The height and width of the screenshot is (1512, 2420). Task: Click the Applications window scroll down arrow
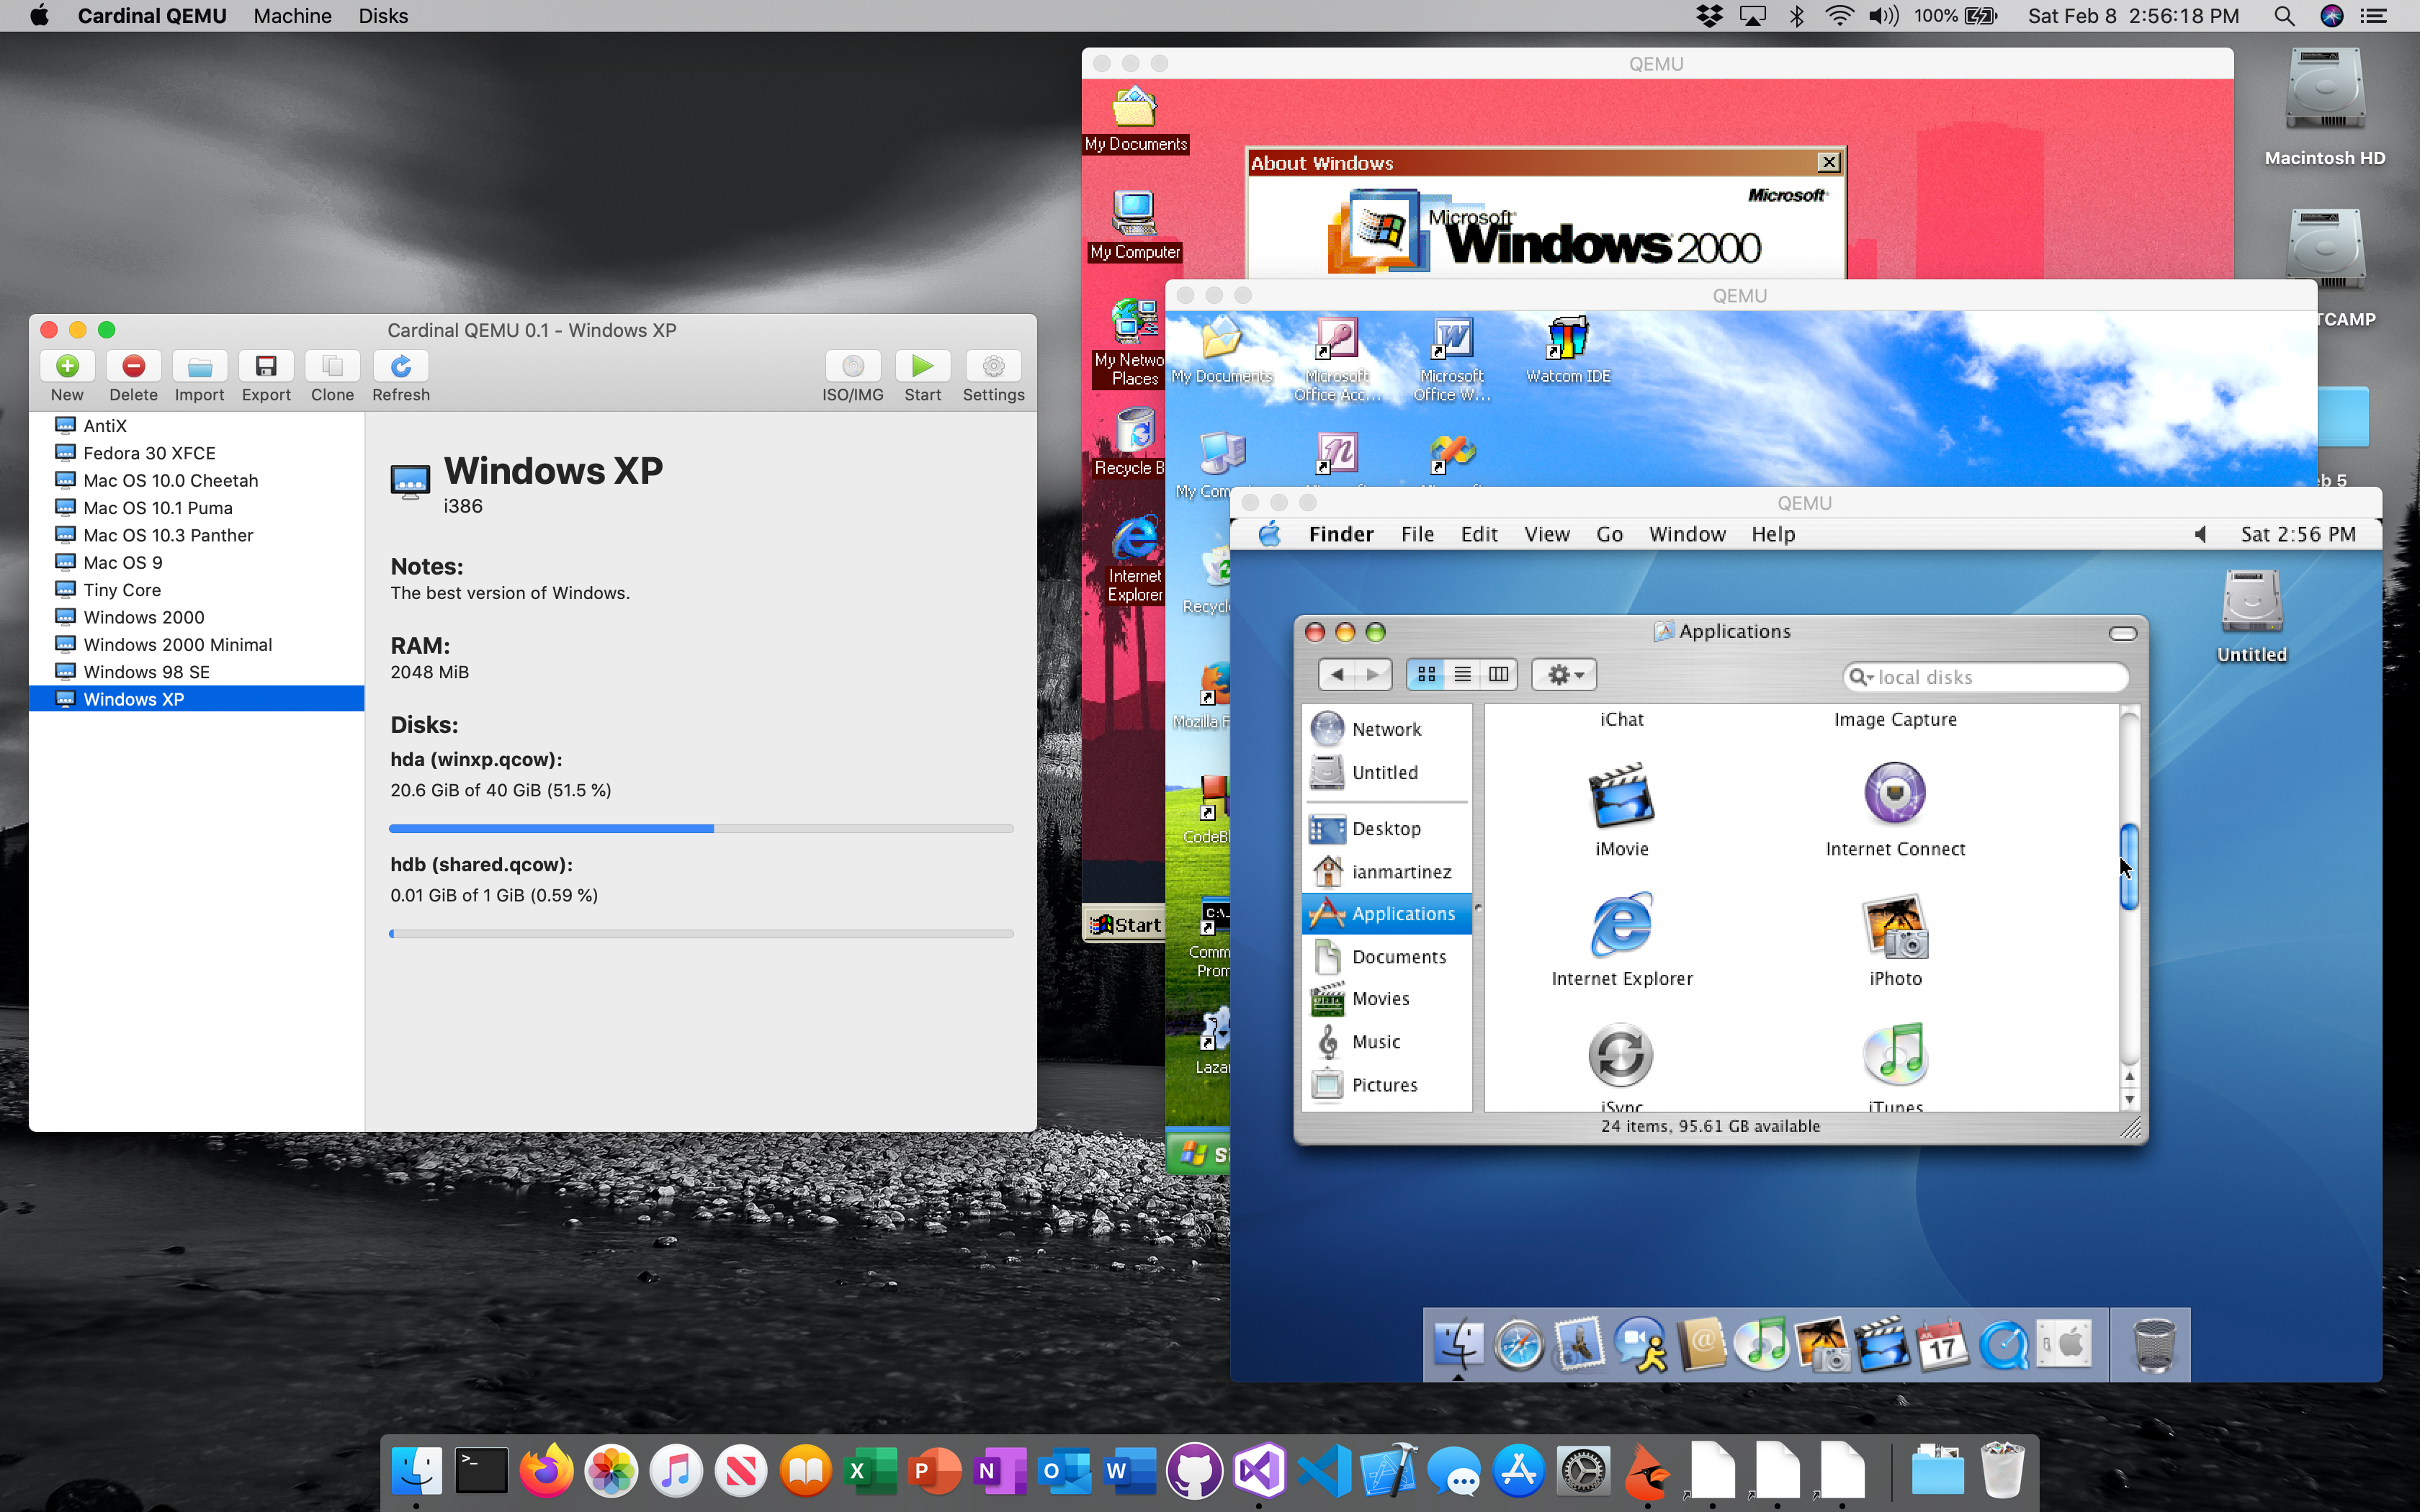coord(2129,1099)
